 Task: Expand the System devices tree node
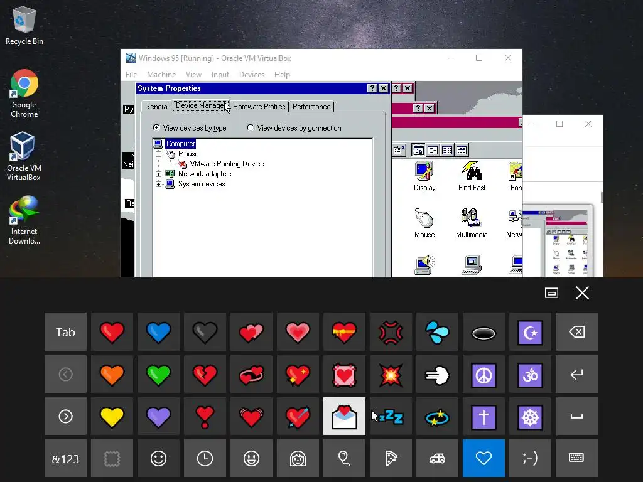[158, 184]
